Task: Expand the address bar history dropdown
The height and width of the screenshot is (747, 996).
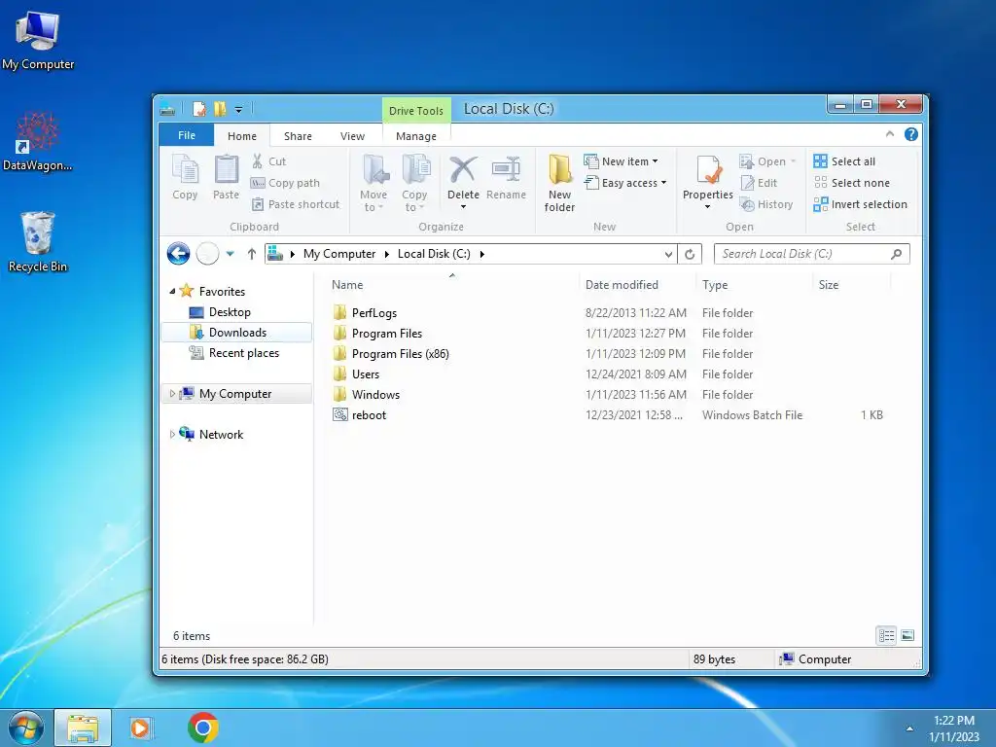Action: tap(668, 254)
